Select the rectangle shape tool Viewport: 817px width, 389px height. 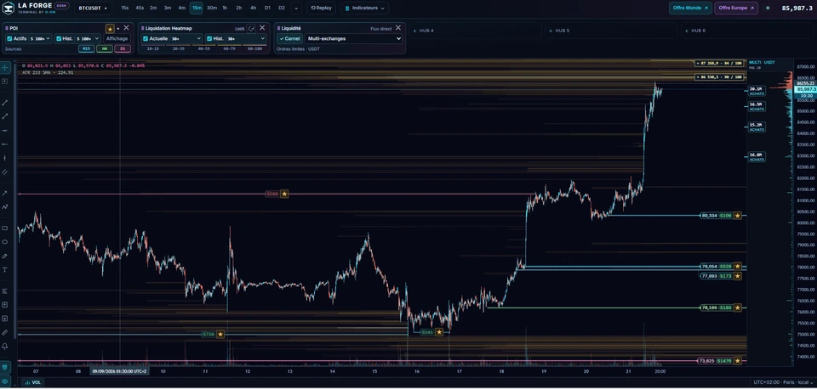5,228
